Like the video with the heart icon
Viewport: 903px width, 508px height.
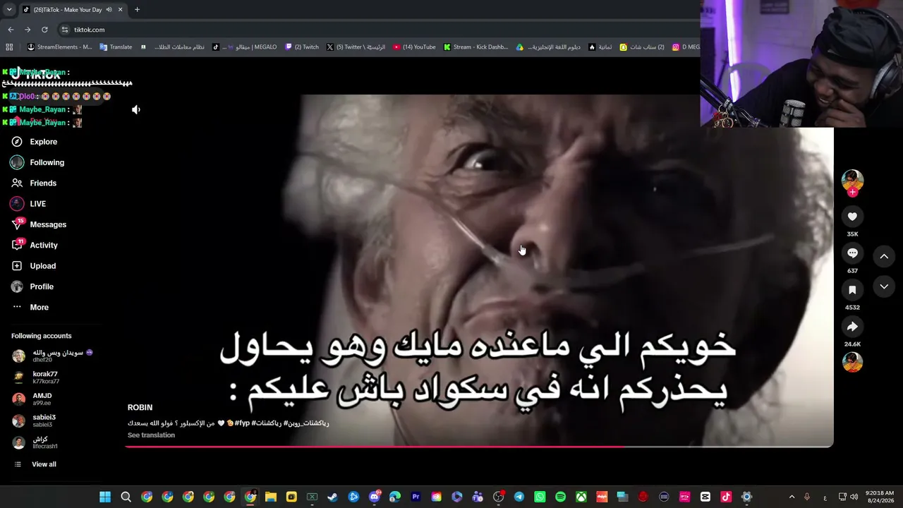coord(852,217)
